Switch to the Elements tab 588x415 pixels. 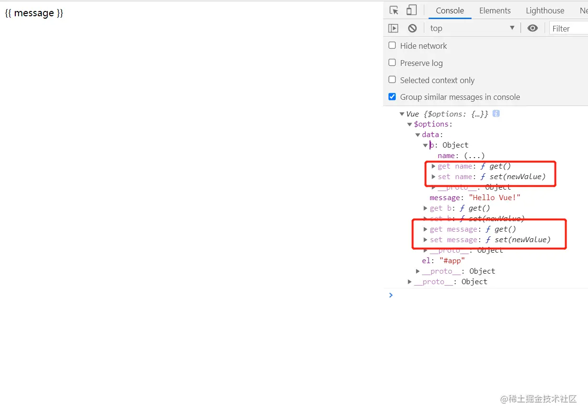point(495,11)
